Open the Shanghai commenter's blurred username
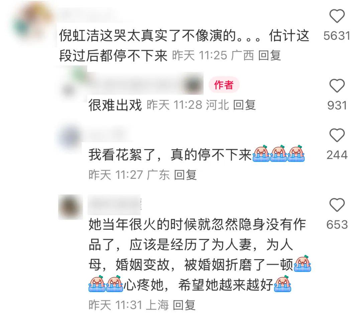The height and width of the screenshot is (317, 361). tap(114, 205)
